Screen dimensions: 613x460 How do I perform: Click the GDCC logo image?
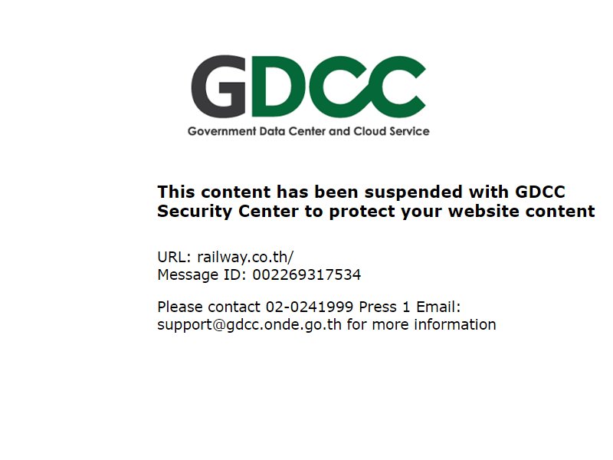pyautogui.click(x=308, y=96)
